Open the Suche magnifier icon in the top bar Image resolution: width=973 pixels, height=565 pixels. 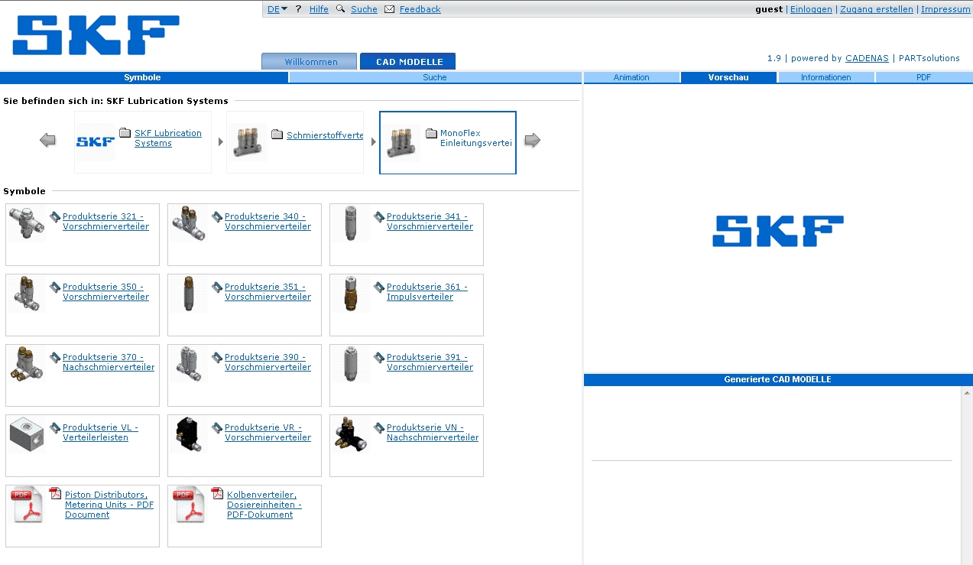tap(341, 9)
